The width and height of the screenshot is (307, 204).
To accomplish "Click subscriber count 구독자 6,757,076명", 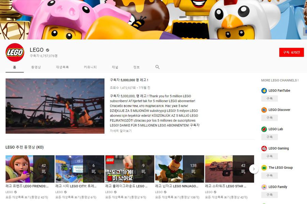I will click(x=44, y=56).
